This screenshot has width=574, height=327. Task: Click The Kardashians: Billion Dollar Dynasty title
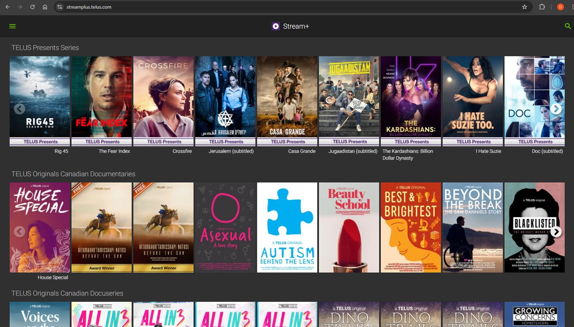click(408, 155)
